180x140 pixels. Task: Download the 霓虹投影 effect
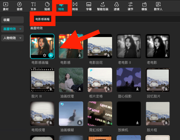click(x=108, y=123)
